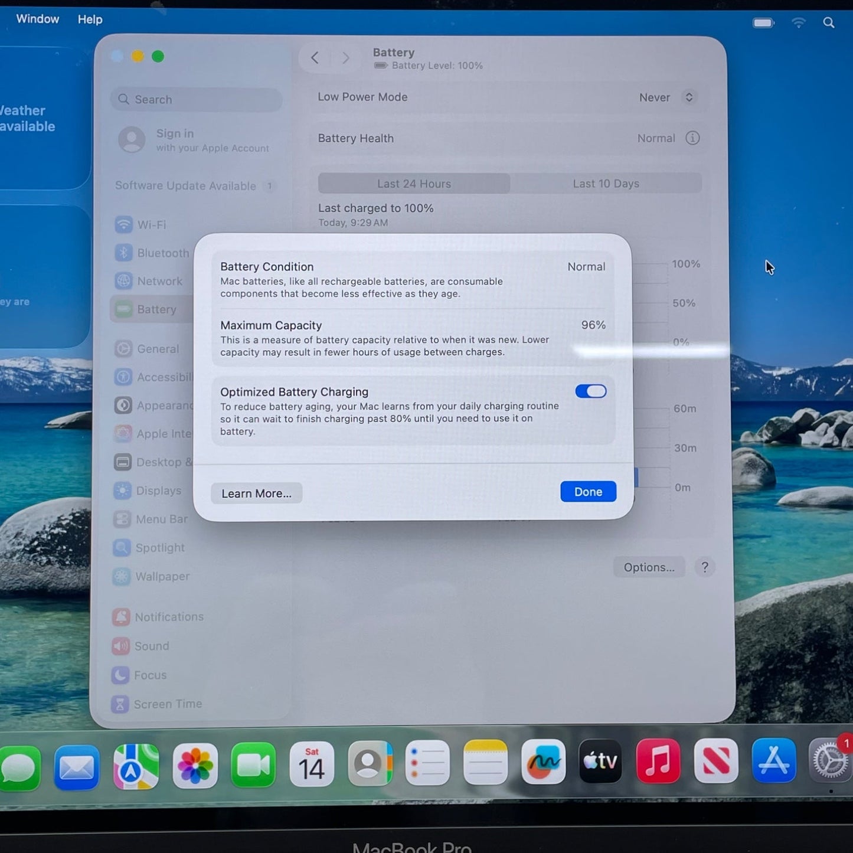Image resolution: width=853 pixels, height=853 pixels.
Task: Click the Spotlight search icon in menu bar
Action: coord(829,23)
